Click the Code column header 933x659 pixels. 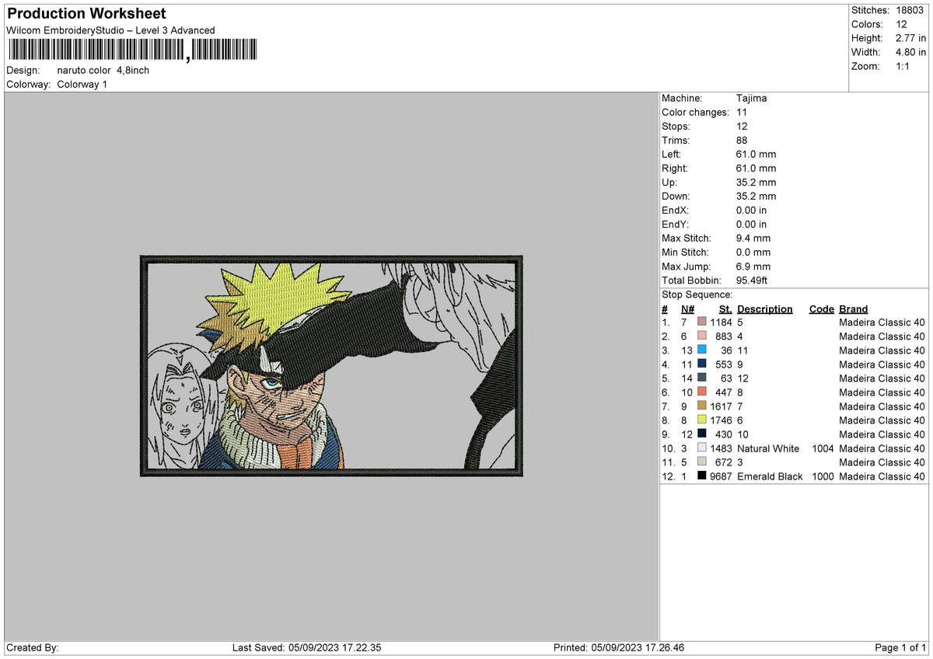point(821,309)
